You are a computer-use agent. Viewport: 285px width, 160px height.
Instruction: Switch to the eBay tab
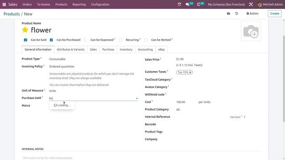pos(161,49)
